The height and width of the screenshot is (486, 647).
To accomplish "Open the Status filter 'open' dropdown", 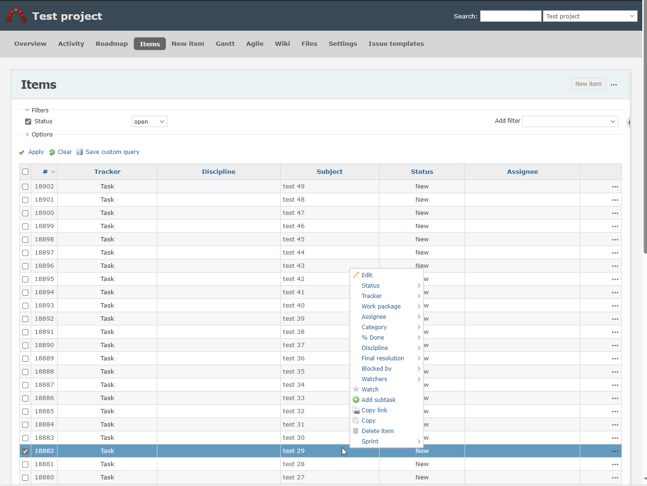I will click(x=149, y=121).
